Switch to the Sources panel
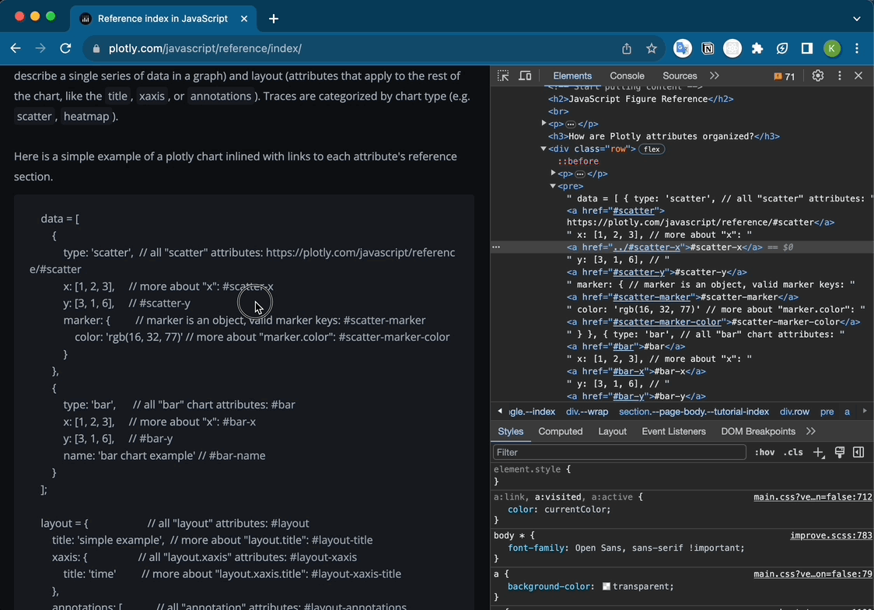Screen dimensions: 874x610 click(x=680, y=75)
